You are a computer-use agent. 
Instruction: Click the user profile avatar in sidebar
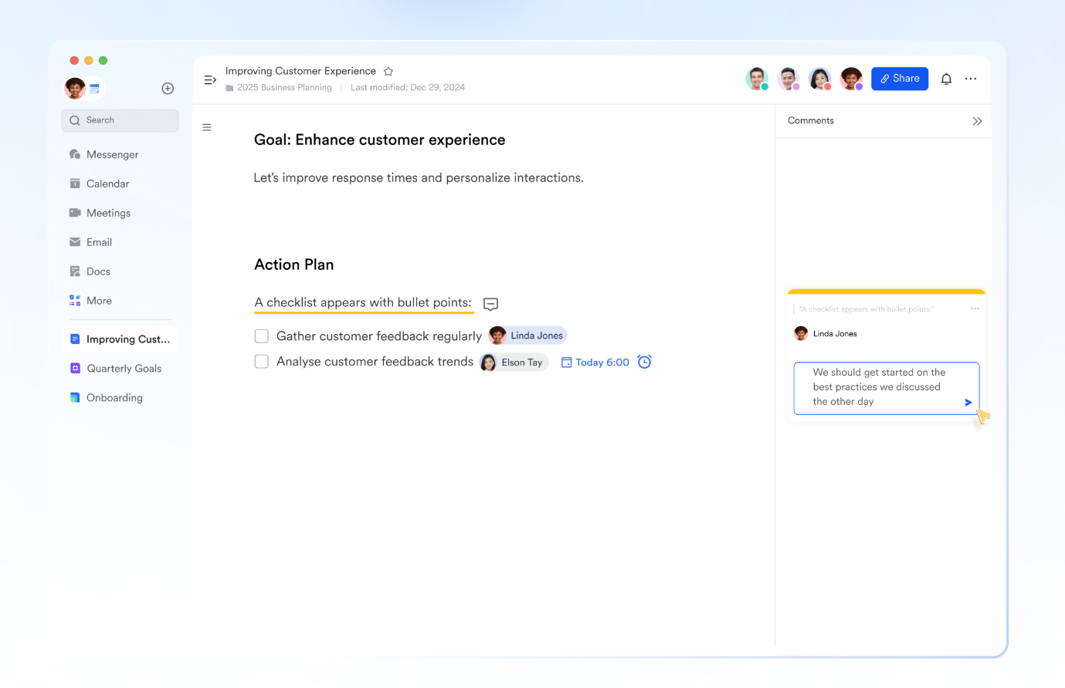(75, 89)
